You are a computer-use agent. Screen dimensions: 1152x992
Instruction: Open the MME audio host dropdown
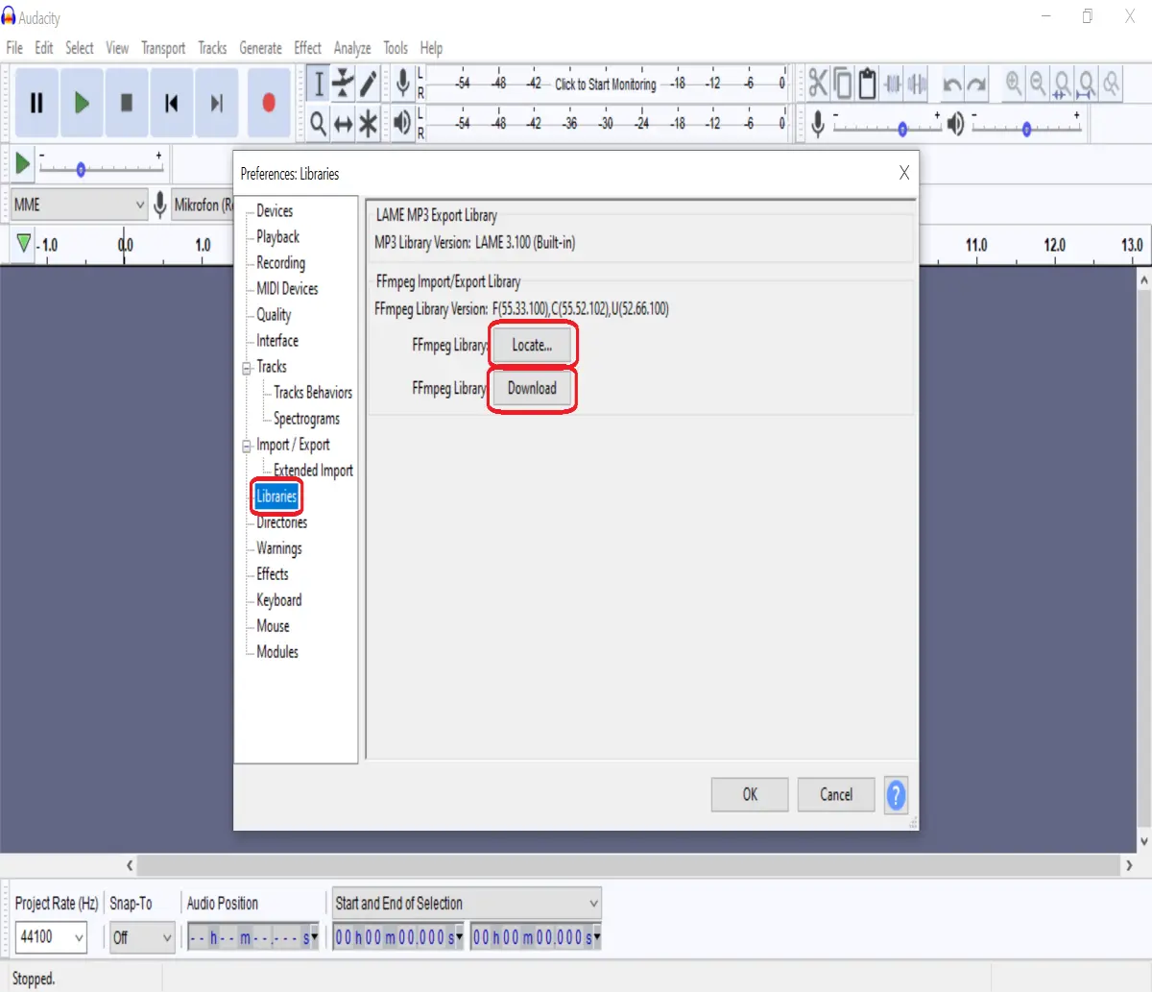pyautogui.click(x=79, y=205)
